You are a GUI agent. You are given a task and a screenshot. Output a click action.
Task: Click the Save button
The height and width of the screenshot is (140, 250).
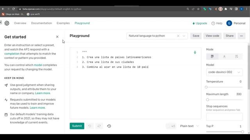pos(196,36)
